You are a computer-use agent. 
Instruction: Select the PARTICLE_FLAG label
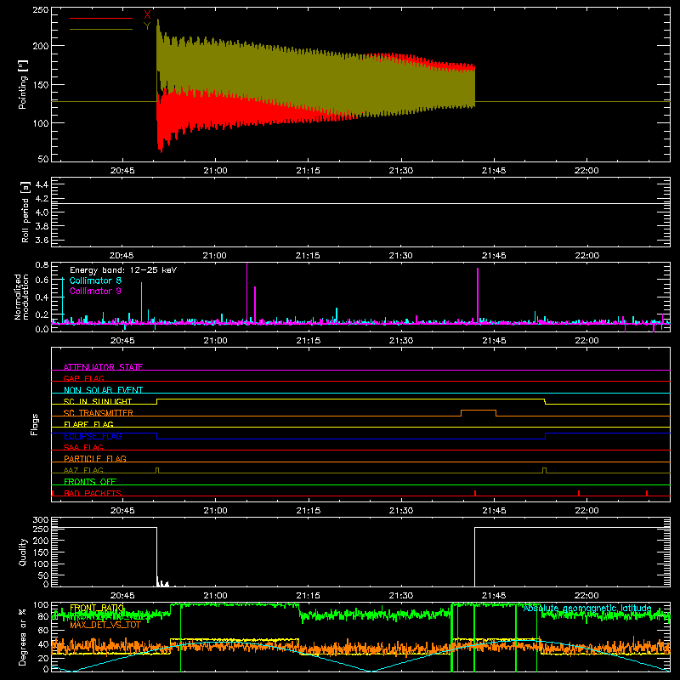coord(95,459)
